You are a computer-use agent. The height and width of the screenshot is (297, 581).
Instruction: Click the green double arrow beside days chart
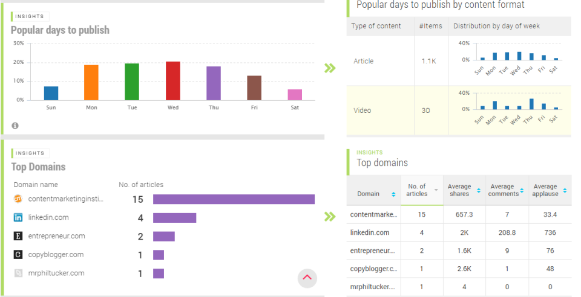(330, 68)
